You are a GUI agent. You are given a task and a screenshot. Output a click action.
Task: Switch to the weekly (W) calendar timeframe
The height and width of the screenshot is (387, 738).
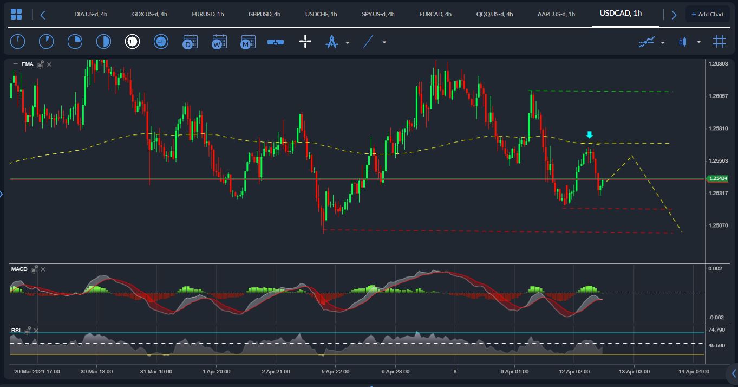(x=219, y=41)
